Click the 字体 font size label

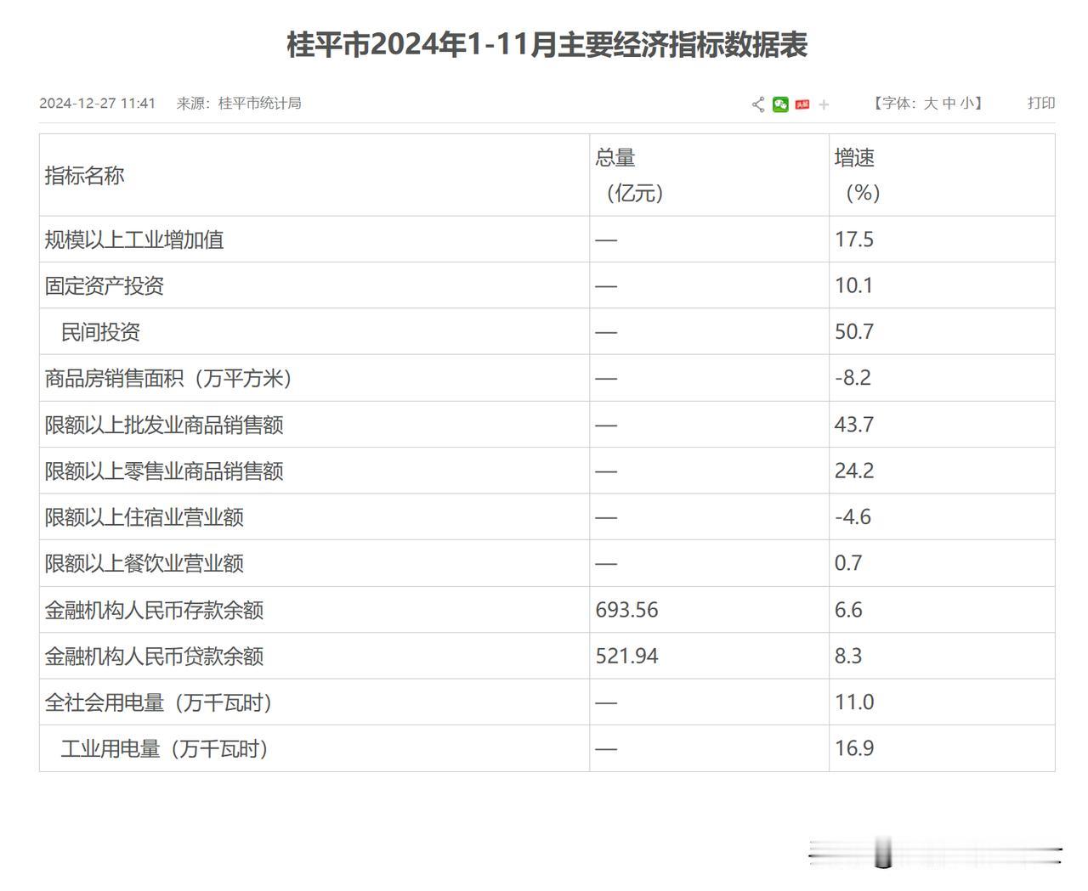(x=897, y=104)
